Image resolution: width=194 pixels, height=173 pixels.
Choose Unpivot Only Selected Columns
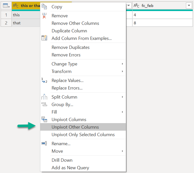(x=83, y=135)
